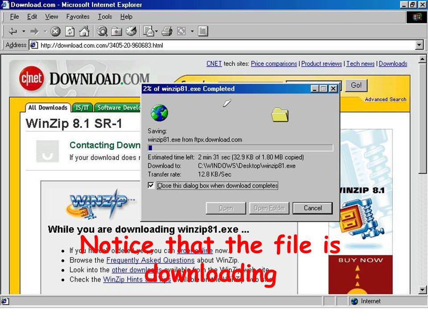Image resolution: width=428 pixels, height=321 pixels.
Task: Click the Windows flag throbber icon
Action: pos(417,17)
